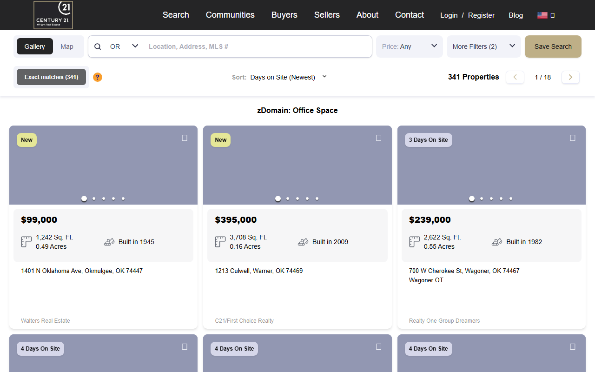Select second photo dot on $99,000 listing
Screen dimensions: 595x372
click(94, 199)
